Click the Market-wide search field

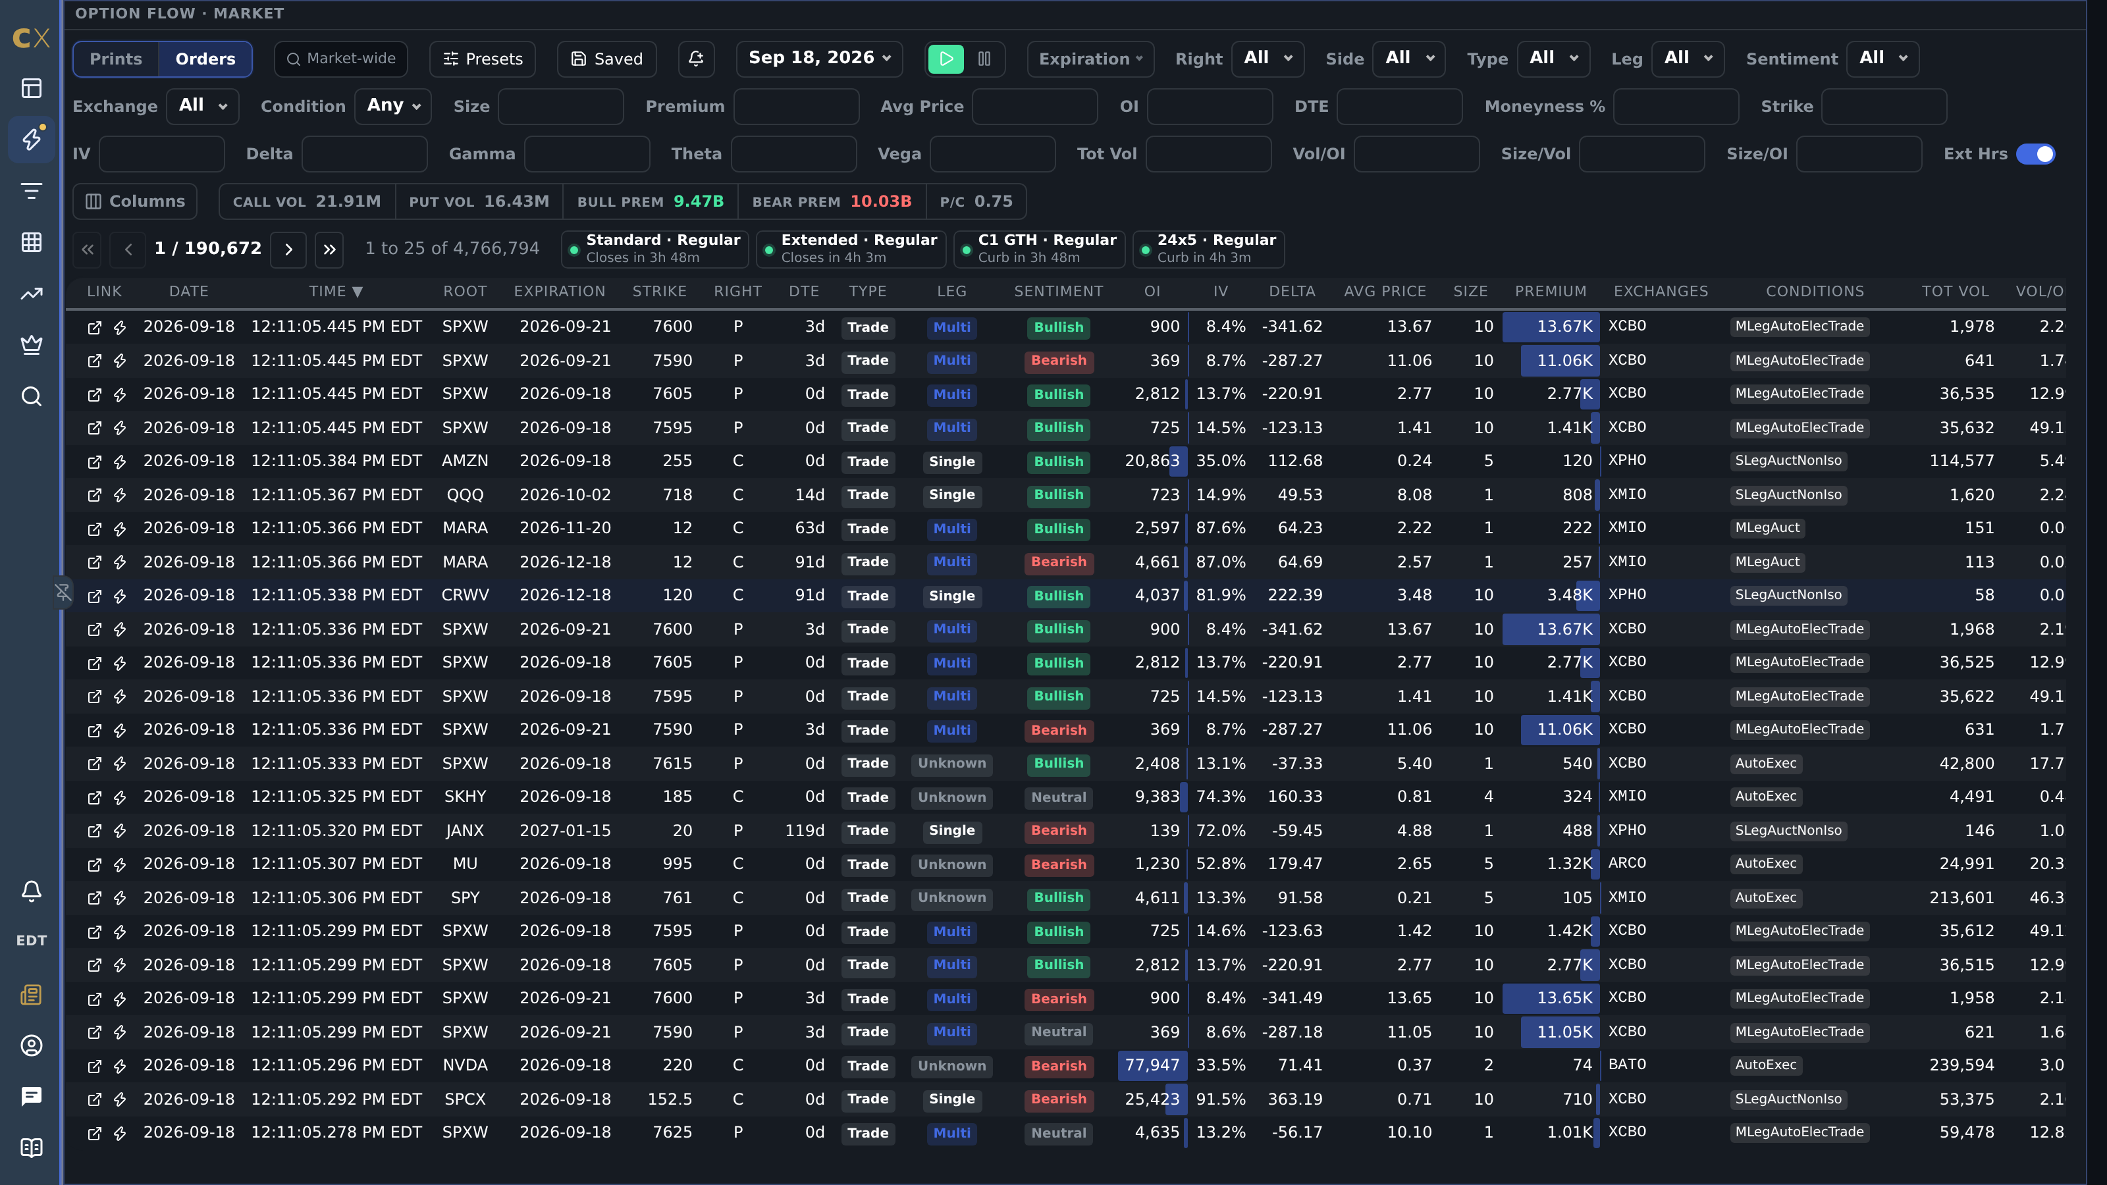point(341,59)
